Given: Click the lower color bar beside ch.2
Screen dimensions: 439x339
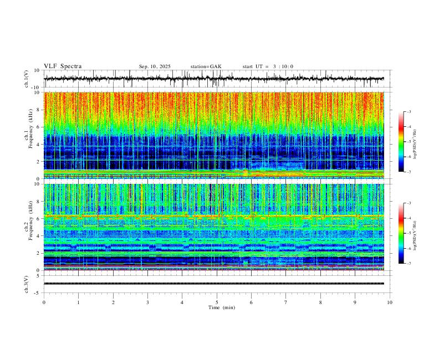Looking at the screenshot, I should pos(401,233).
